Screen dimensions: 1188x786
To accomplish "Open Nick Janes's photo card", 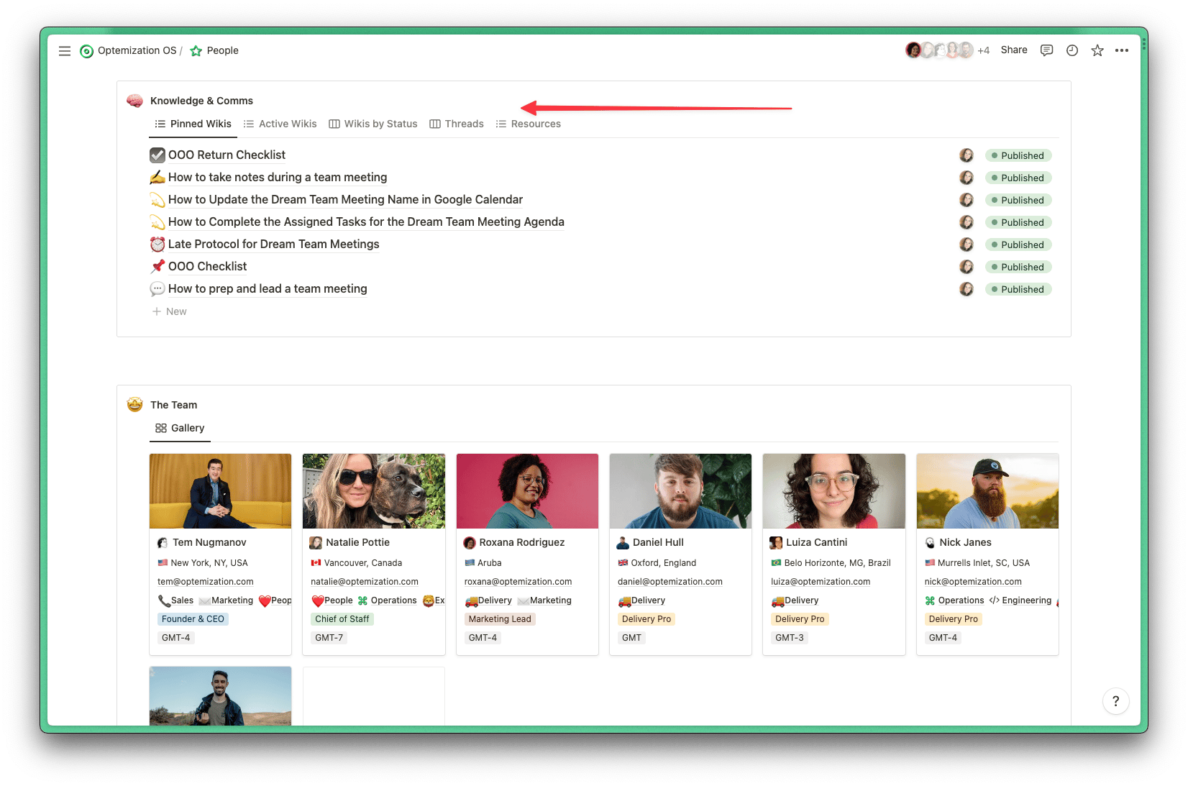I will tap(987, 491).
